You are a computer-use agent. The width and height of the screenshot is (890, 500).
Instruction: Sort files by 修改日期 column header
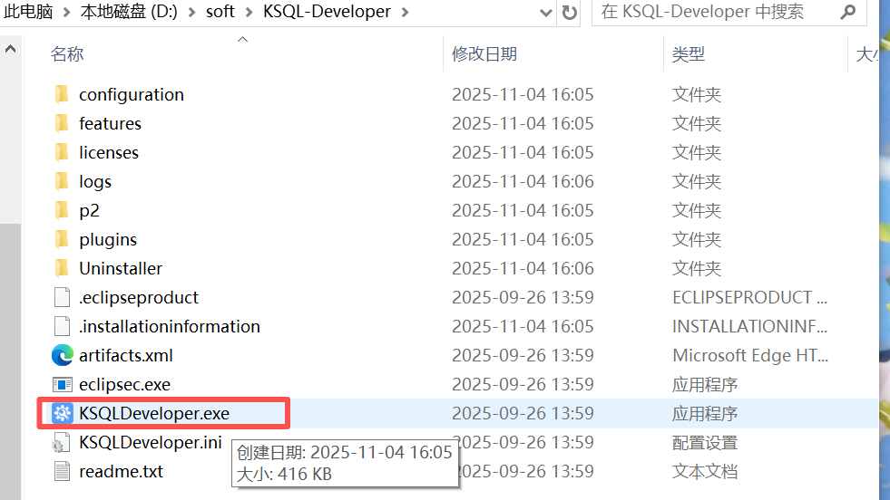point(484,54)
